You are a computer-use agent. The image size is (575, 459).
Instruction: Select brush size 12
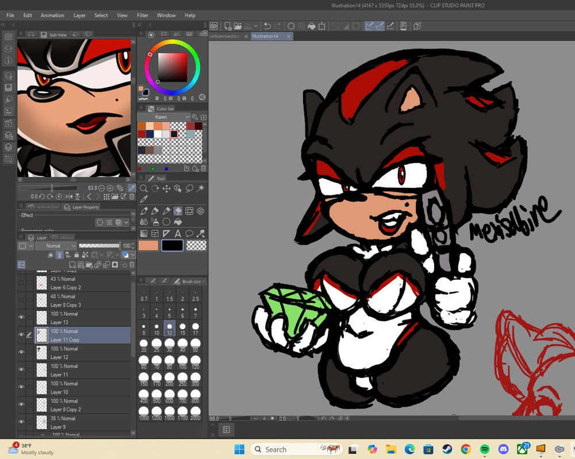pos(170,330)
